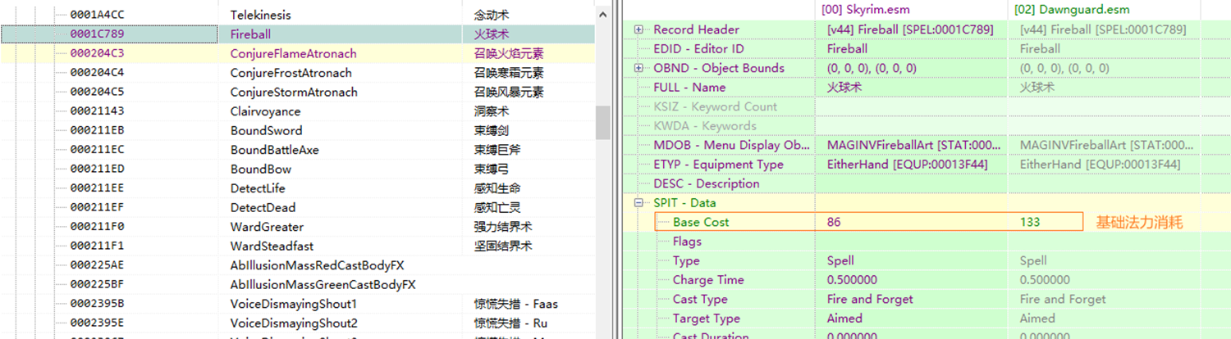The width and height of the screenshot is (1231, 339).
Task: Expand the OBND - Object Bounds row
Action: [638, 68]
